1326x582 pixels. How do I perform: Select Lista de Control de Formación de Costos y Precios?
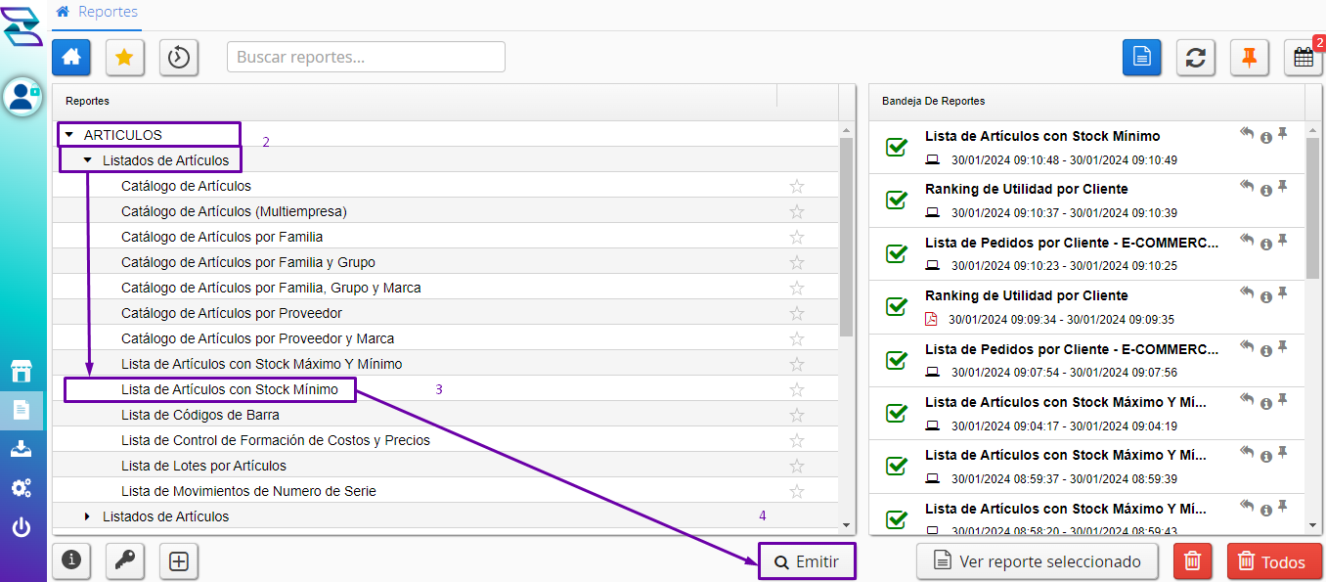click(x=276, y=440)
